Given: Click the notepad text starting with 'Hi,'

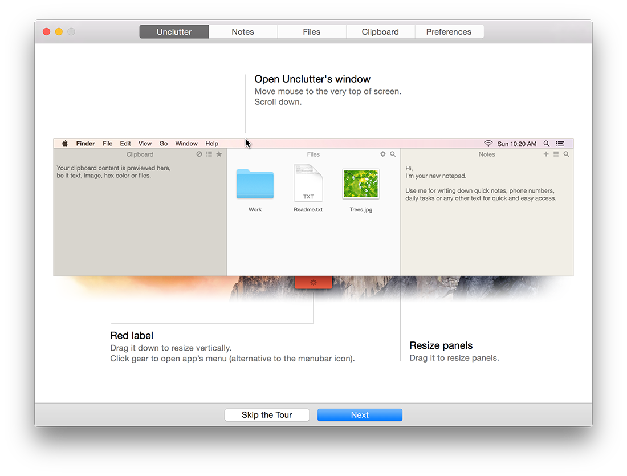Looking at the screenshot, I should (x=481, y=183).
